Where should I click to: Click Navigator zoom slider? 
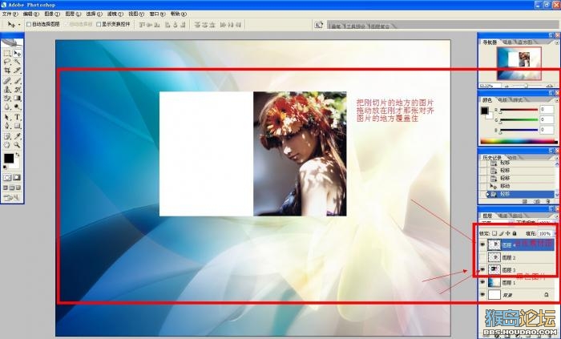525,86
